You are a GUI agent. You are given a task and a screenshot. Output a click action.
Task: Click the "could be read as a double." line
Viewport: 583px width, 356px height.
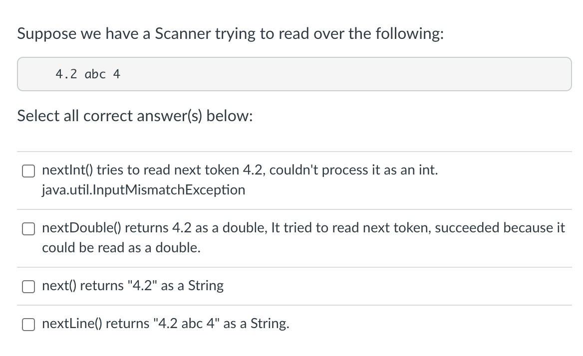(121, 248)
